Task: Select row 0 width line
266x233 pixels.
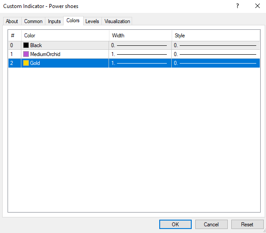Action: (140, 45)
